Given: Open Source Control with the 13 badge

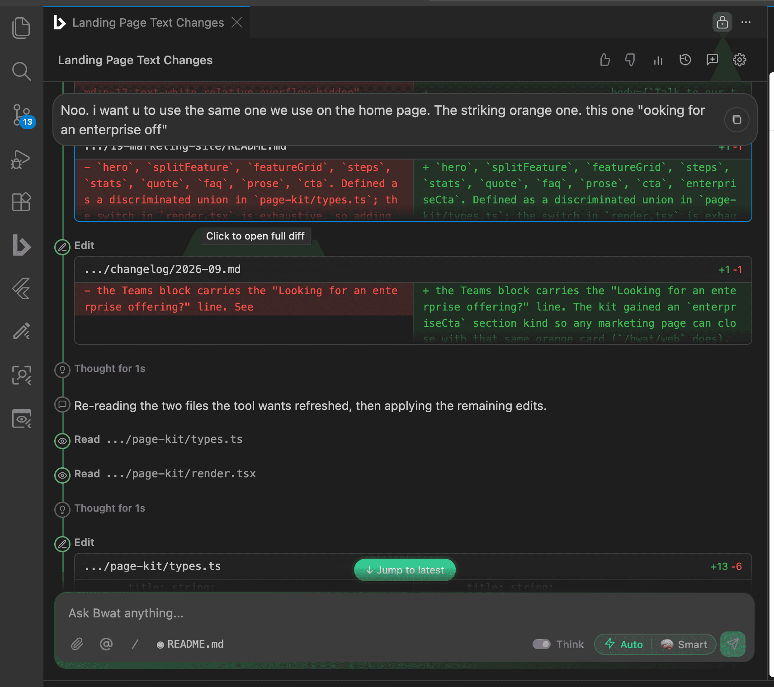Looking at the screenshot, I should click(21, 115).
